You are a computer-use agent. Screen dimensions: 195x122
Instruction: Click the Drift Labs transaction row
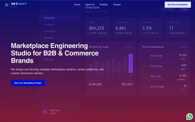[165, 77]
